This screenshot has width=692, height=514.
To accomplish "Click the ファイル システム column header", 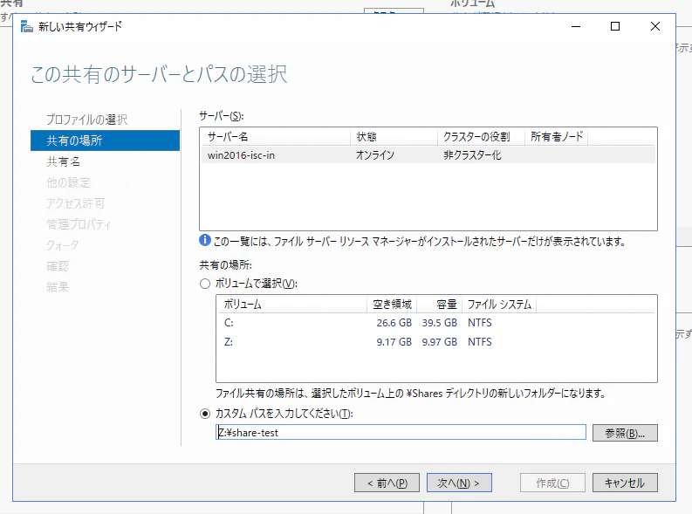I will [x=499, y=305].
